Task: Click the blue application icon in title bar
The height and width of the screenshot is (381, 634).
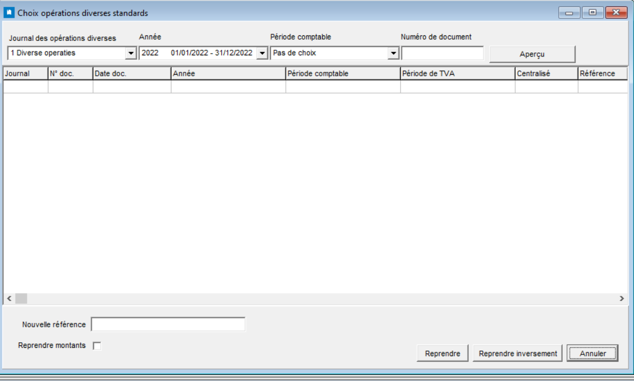Action: [9, 13]
